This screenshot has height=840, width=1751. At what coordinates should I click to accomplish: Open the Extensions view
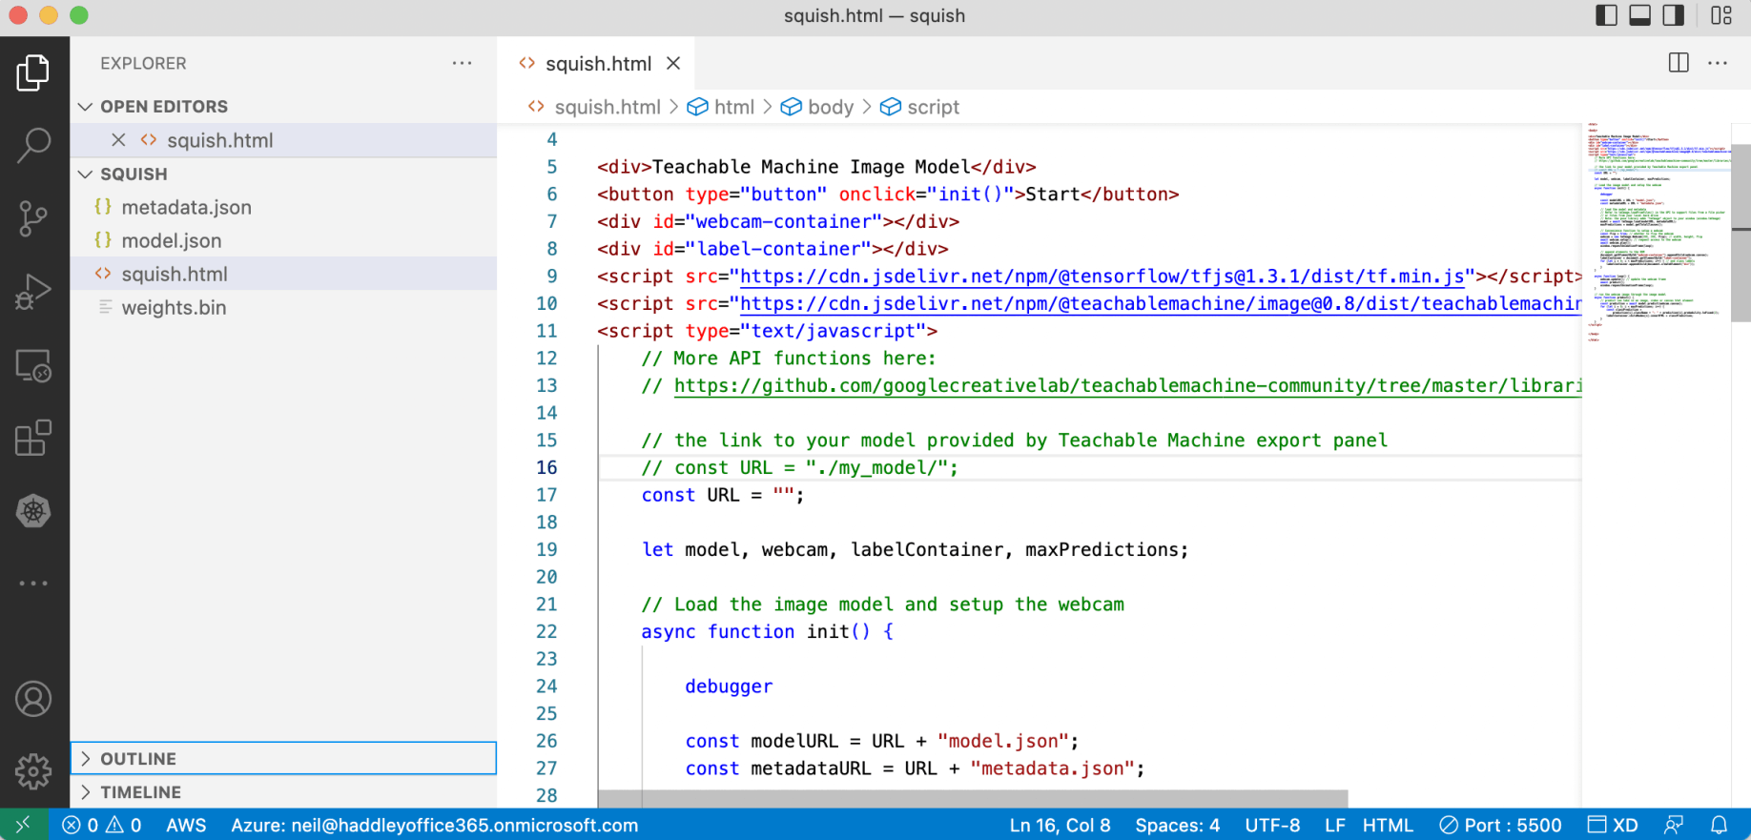(x=33, y=439)
